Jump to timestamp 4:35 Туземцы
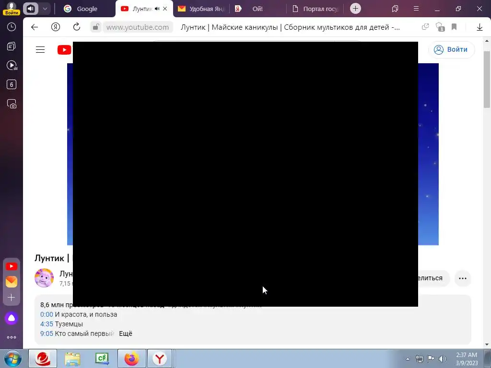 (47, 324)
